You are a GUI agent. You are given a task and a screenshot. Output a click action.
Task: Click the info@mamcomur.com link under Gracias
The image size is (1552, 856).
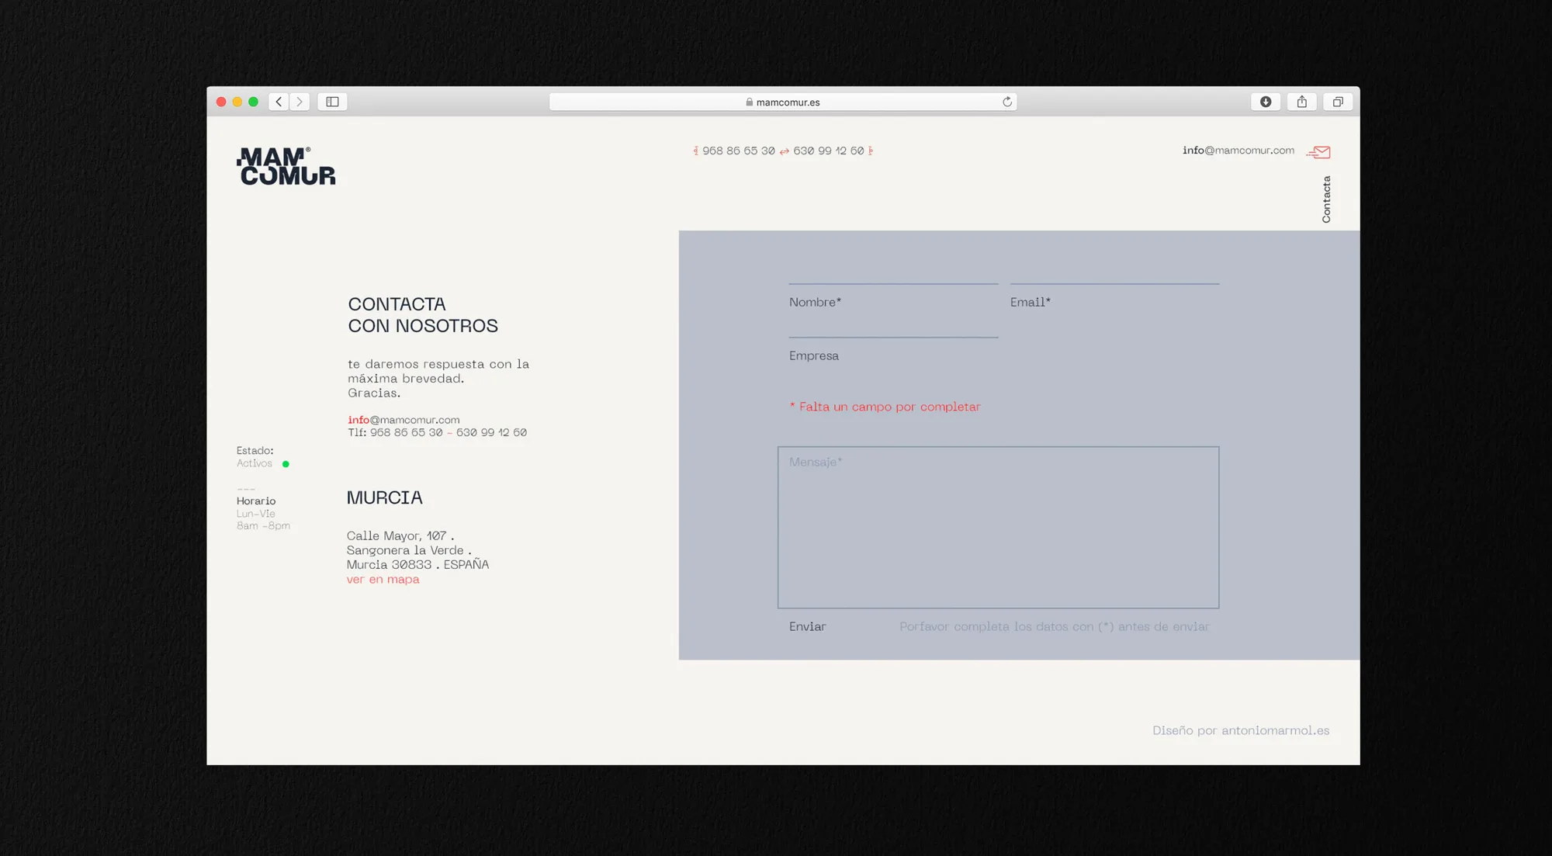pos(404,420)
